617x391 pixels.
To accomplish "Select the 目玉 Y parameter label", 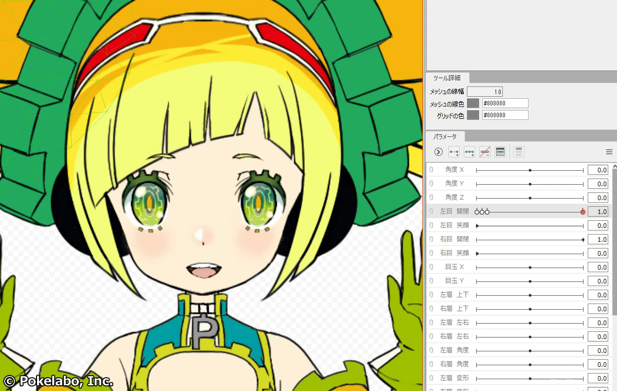I will 455,281.
